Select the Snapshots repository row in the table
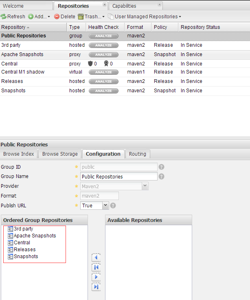This screenshot has height=300, width=250. click(125, 91)
